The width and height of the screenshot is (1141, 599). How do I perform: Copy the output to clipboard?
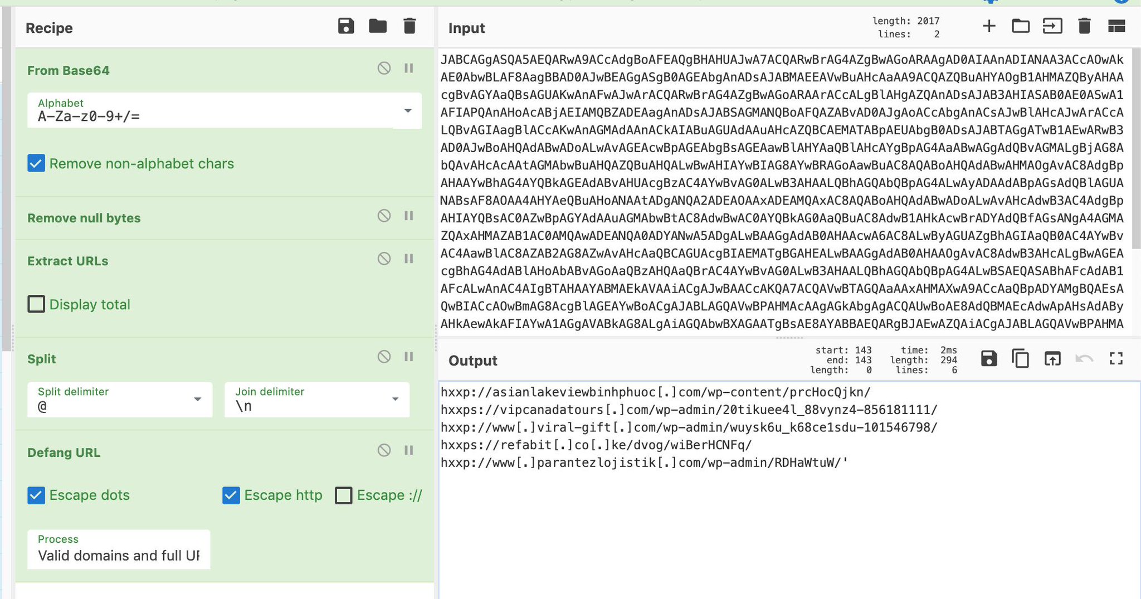pyautogui.click(x=1021, y=359)
